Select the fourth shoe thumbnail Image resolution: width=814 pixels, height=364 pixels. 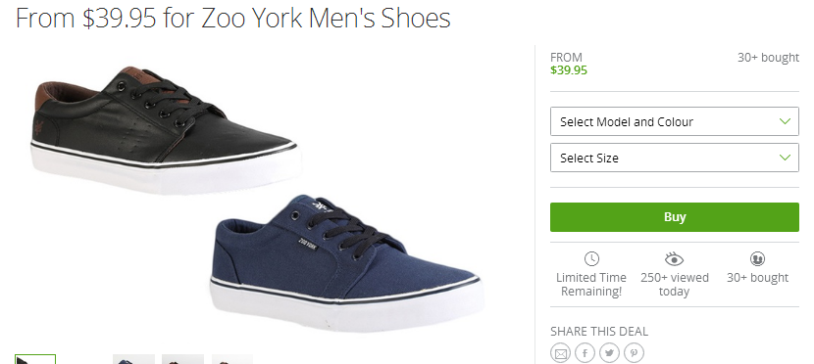pyautogui.click(x=232, y=359)
